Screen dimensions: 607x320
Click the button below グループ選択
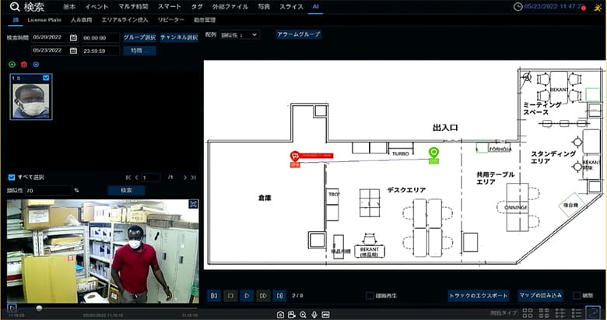(140, 51)
